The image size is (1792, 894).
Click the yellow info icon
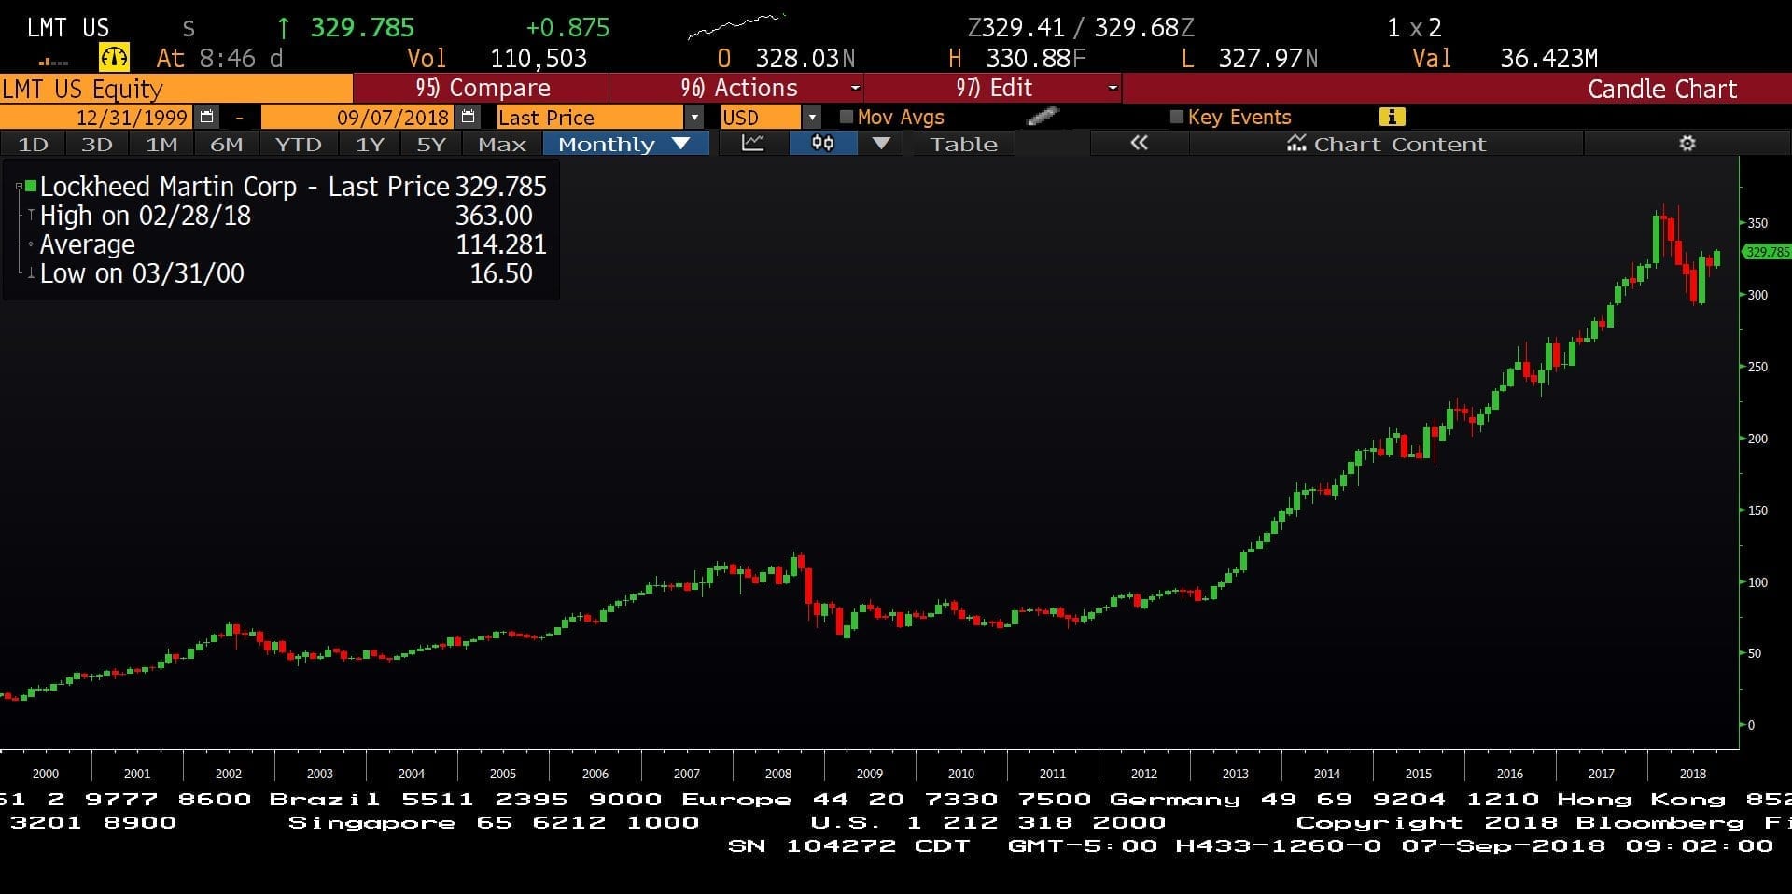pos(1392,117)
